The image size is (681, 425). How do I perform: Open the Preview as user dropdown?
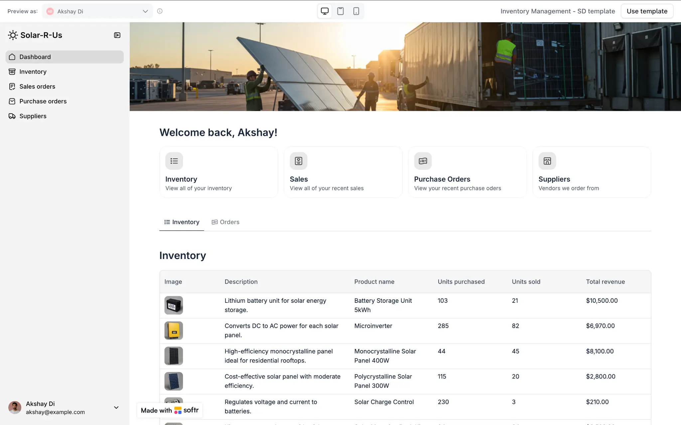97,11
